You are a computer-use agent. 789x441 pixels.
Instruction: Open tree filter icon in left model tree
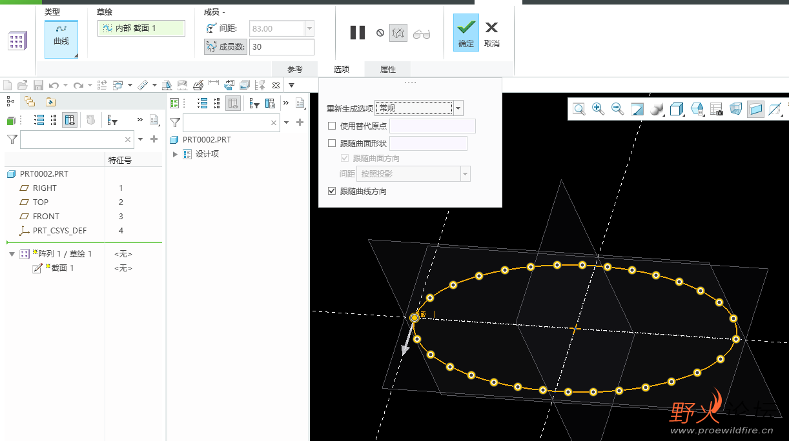112,121
